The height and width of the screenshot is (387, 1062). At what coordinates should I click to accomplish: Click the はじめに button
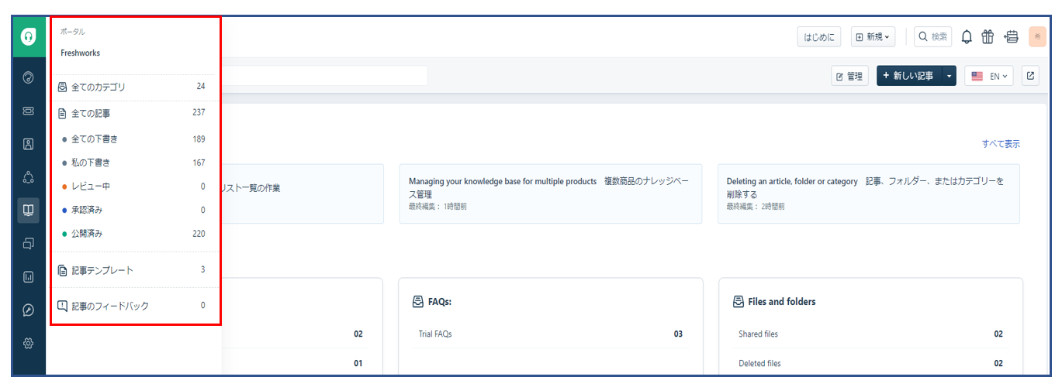819,36
